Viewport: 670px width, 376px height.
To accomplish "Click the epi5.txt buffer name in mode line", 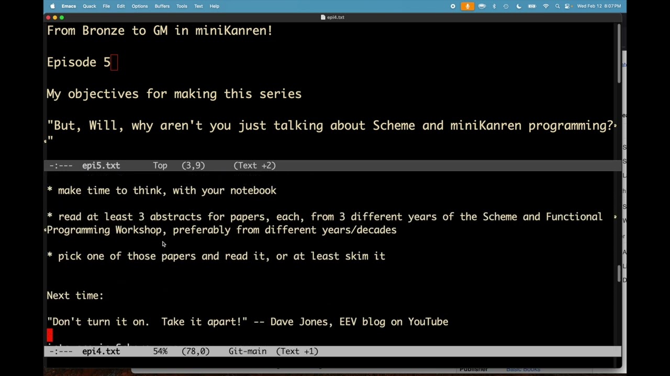I will pyautogui.click(x=101, y=166).
